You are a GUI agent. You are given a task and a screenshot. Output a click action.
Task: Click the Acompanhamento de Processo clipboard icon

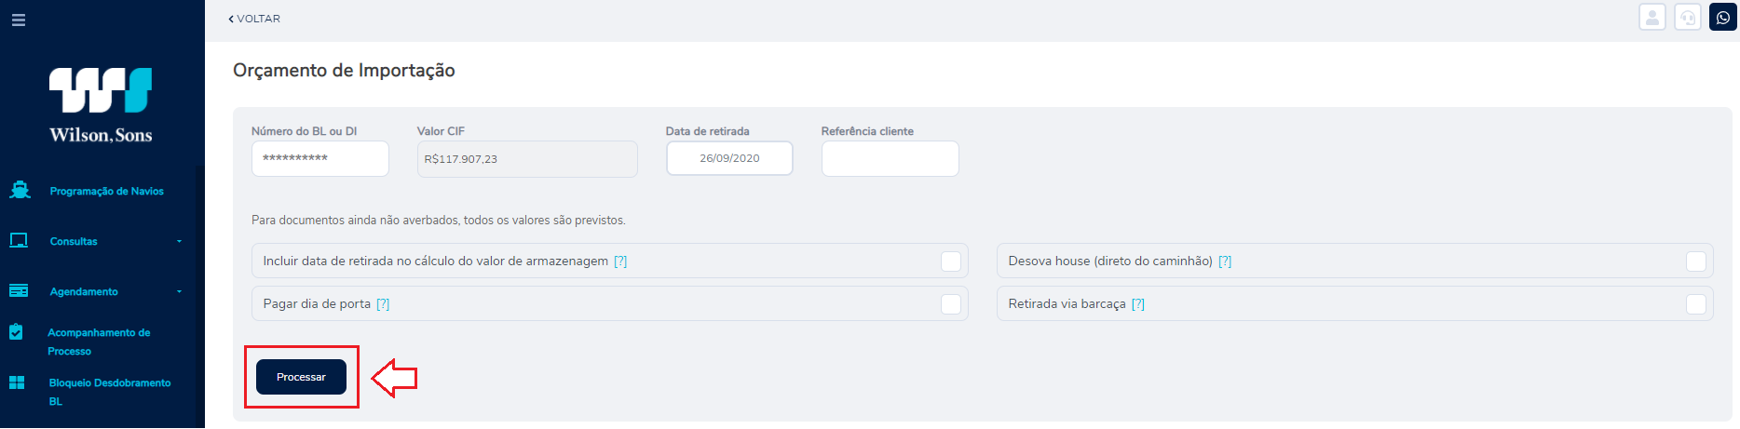[x=16, y=331]
